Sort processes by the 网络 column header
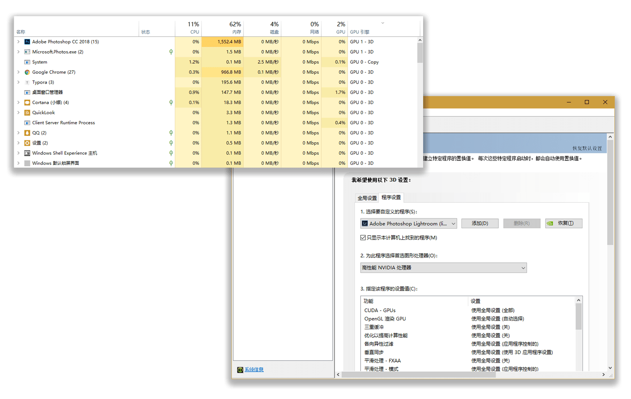631x399 pixels. (x=301, y=28)
